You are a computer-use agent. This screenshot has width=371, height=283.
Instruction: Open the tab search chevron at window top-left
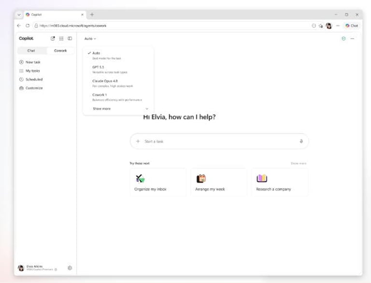(x=19, y=14)
